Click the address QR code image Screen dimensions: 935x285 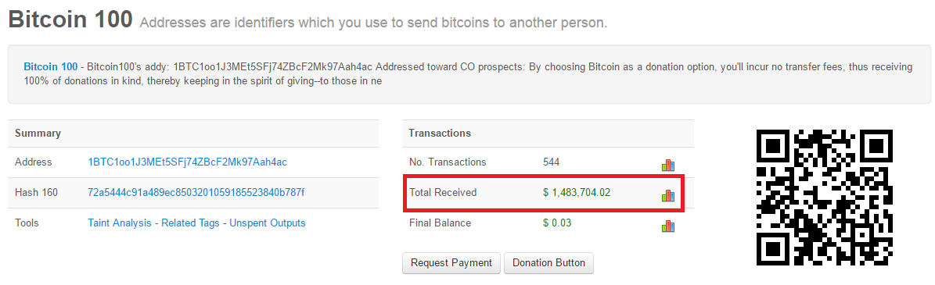click(x=825, y=198)
